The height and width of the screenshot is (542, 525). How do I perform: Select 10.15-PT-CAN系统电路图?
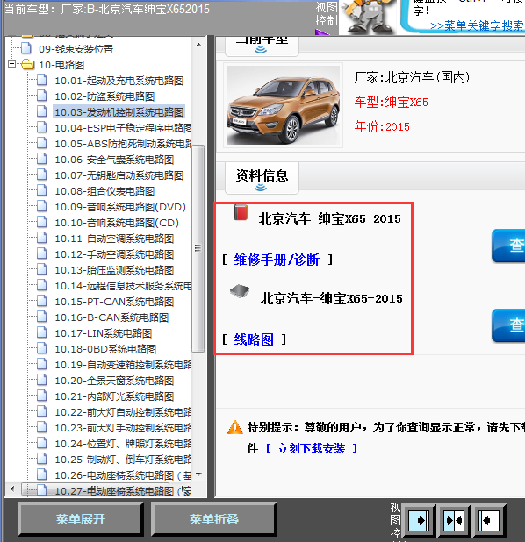(114, 302)
